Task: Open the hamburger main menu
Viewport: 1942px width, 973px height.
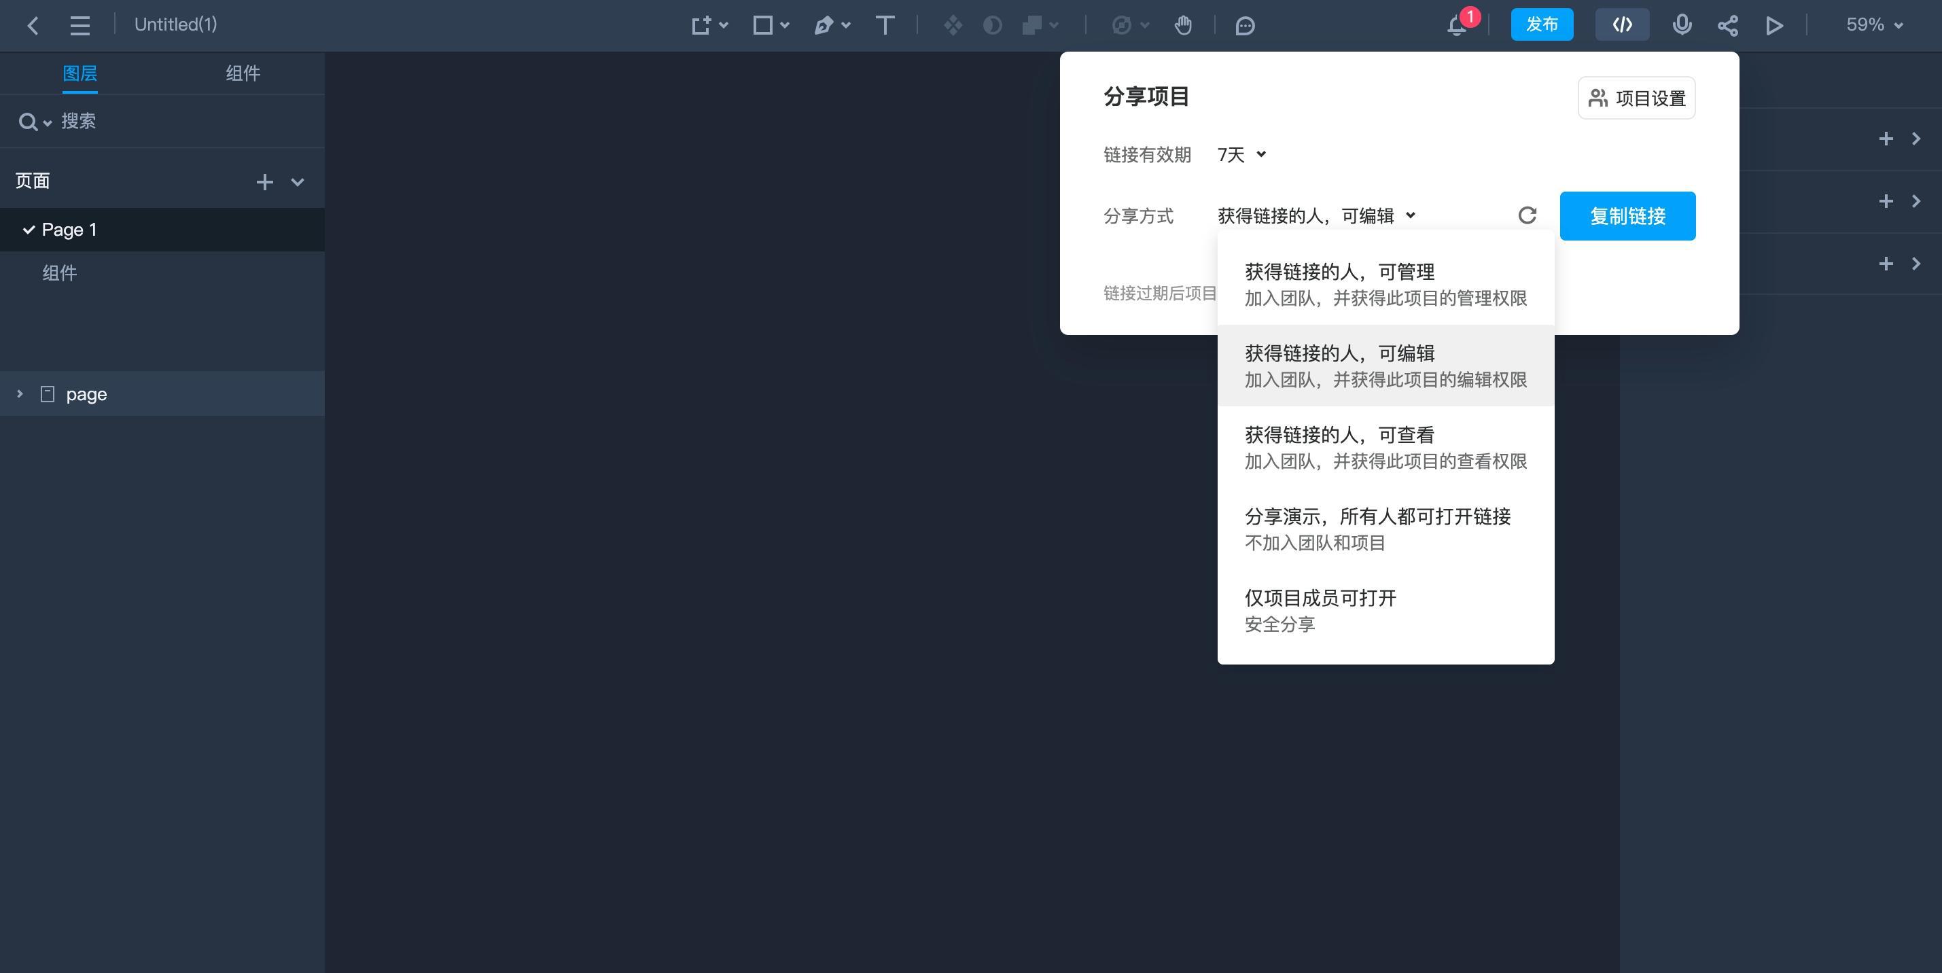Action: tap(80, 26)
